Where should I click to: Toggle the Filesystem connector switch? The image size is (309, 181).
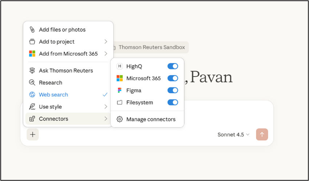point(173,102)
